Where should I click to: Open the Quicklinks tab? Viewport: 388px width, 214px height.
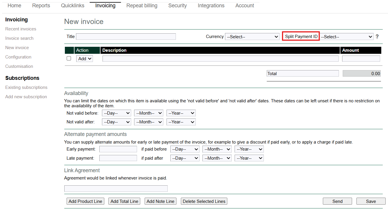[x=73, y=6]
